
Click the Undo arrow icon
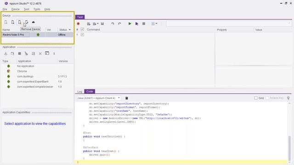pos(113,24)
